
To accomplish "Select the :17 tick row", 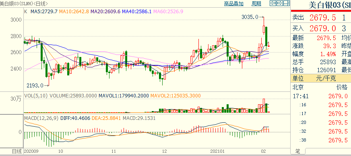I will (x=321, y=113).
